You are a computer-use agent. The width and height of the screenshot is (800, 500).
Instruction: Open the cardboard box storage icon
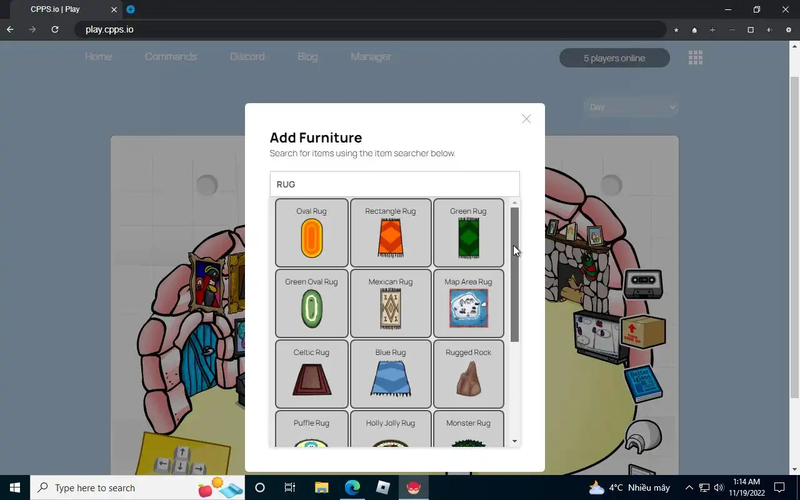642,331
